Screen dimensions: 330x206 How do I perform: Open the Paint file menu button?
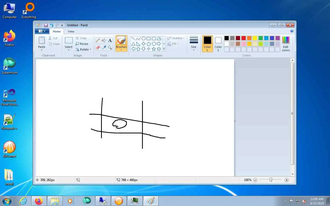click(42, 31)
